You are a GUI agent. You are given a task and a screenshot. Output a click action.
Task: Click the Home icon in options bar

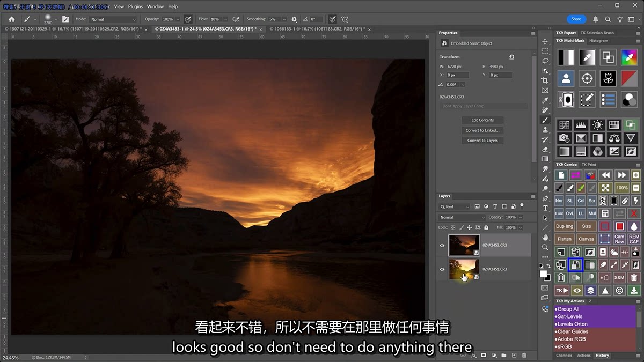click(x=11, y=19)
